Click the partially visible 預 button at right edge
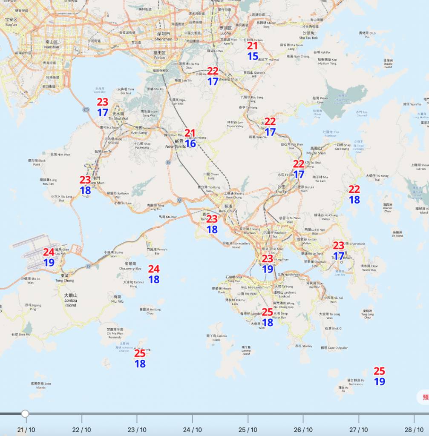 (423, 398)
